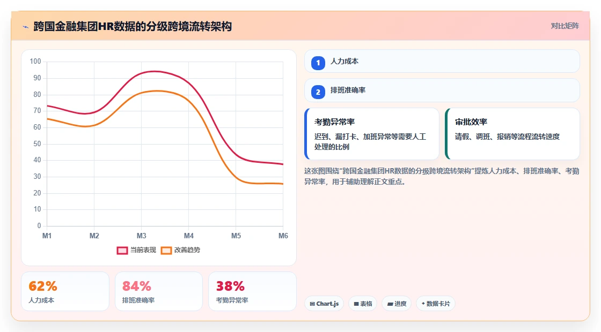Click the 62% 人力成本 stat card
Screen dimensions: 601x332
[x=65, y=291]
